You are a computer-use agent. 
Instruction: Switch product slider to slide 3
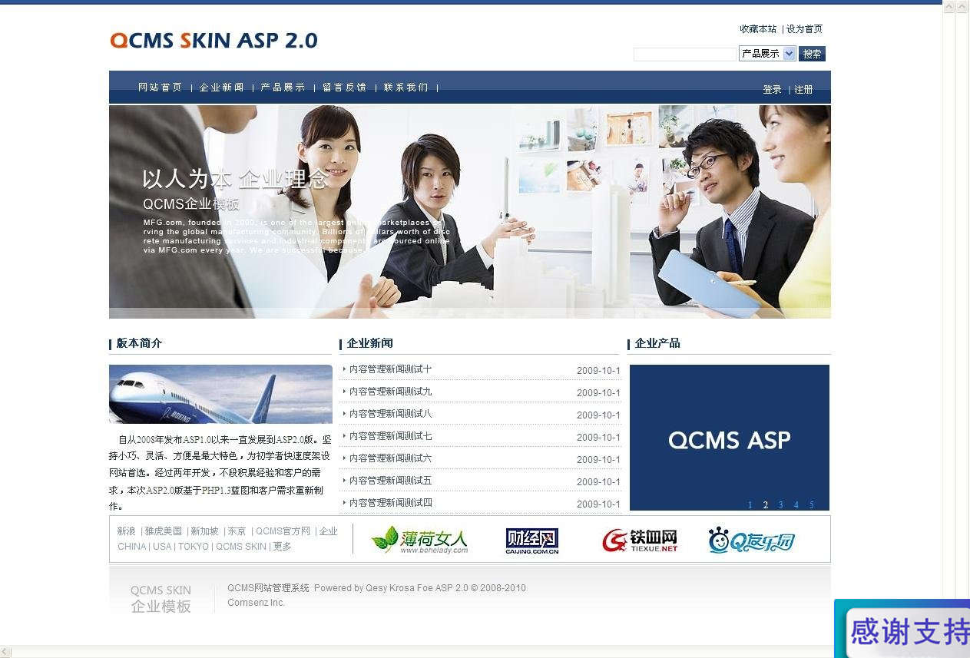click(x=781, y=505)
